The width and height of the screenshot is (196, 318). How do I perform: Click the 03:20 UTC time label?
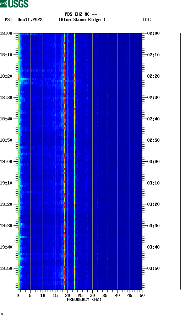pos(153,204)
